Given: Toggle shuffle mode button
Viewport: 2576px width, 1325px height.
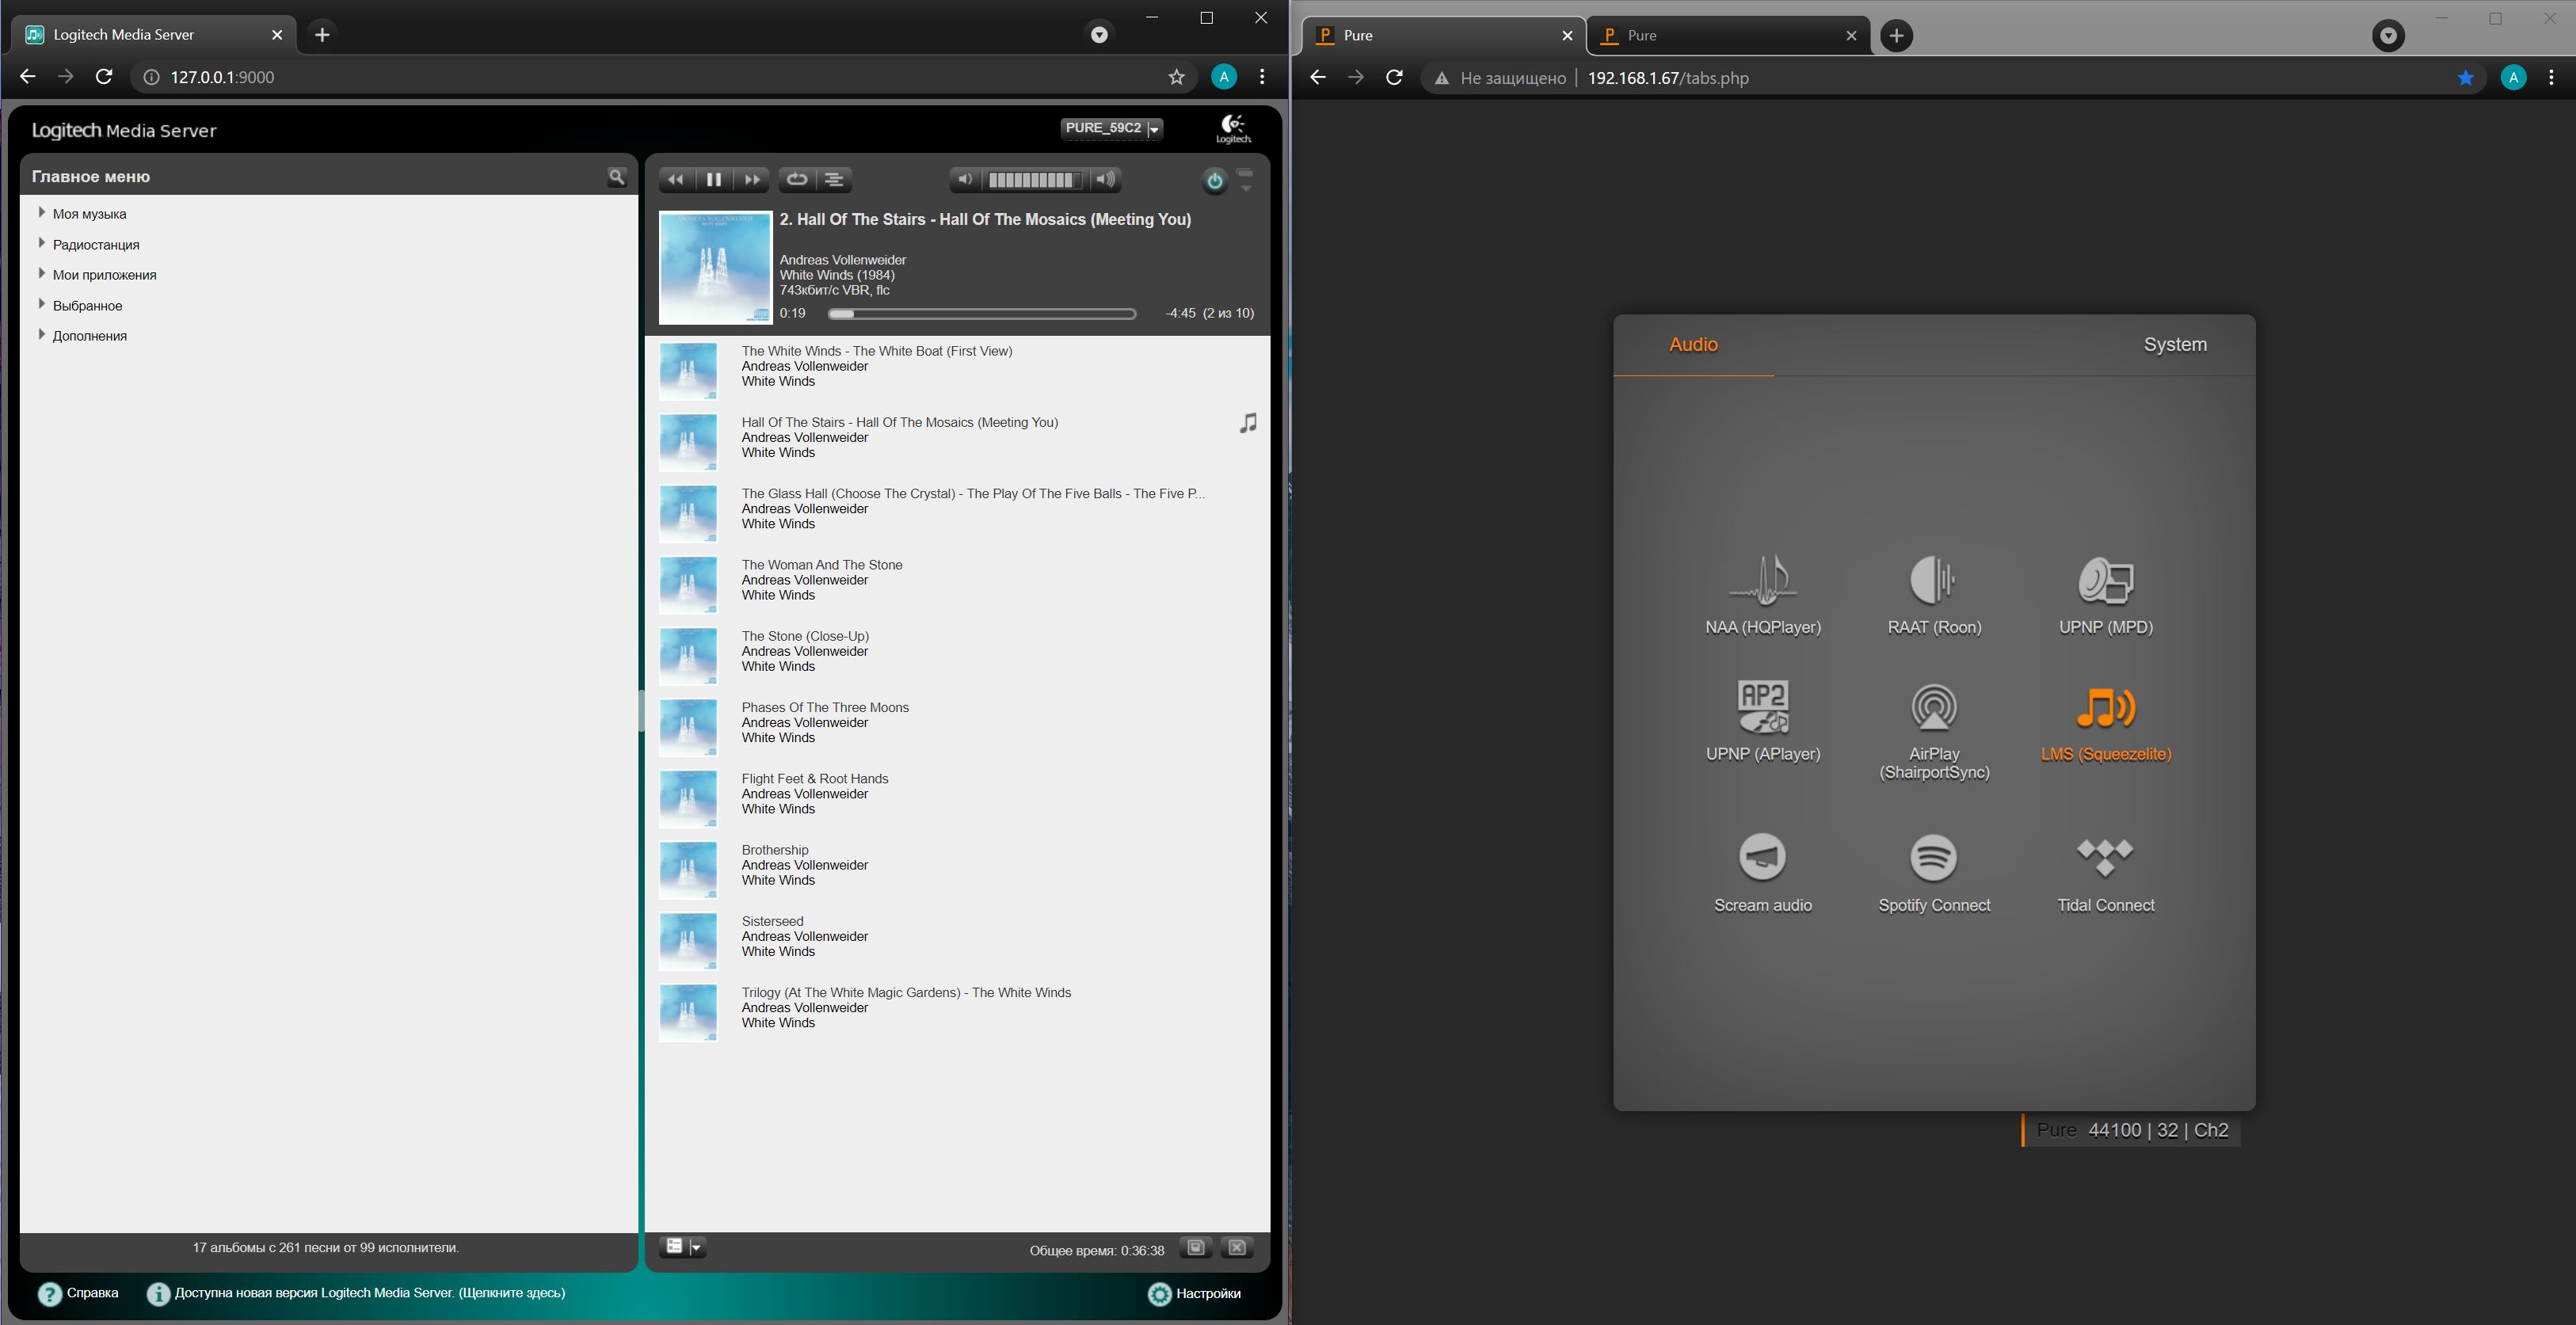Looking at the screenshot, I should 834,180.
